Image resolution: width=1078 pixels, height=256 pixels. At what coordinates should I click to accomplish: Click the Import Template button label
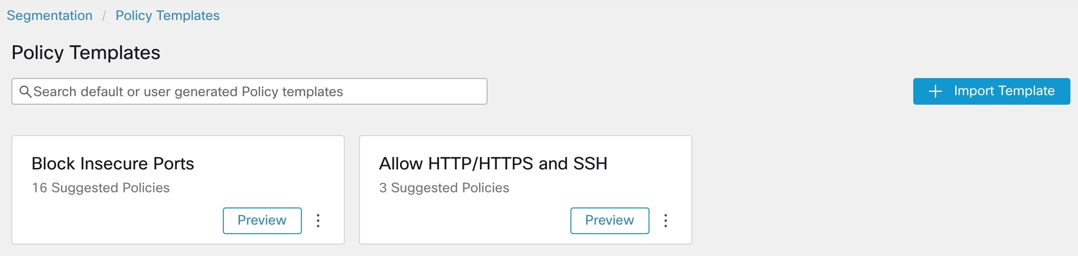pyautogui.click(x=1004, y=91)
